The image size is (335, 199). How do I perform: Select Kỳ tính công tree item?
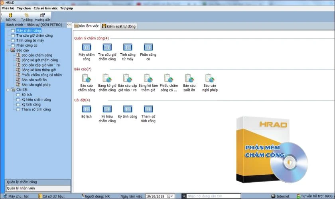31,104
